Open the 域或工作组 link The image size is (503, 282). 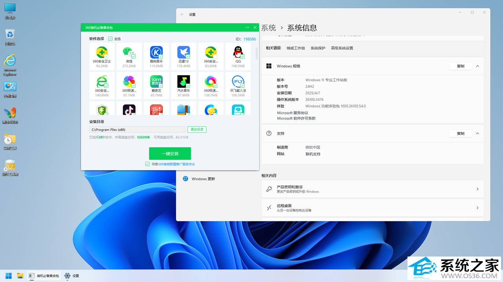coord(296,48)
